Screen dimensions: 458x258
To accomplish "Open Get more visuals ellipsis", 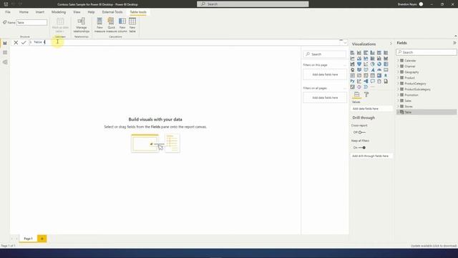I will point(372,87).
